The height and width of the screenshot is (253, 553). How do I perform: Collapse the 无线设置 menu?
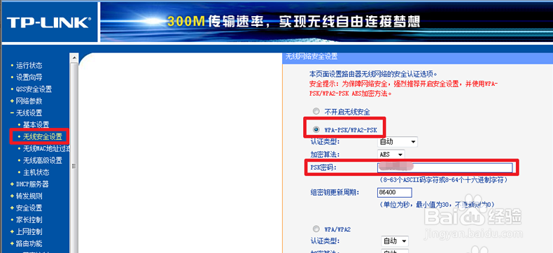[29, 113]
